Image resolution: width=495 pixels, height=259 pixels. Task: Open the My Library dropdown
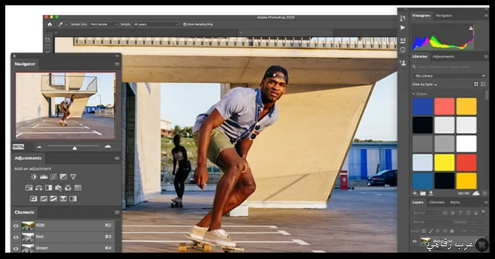[x=449, y=76]
